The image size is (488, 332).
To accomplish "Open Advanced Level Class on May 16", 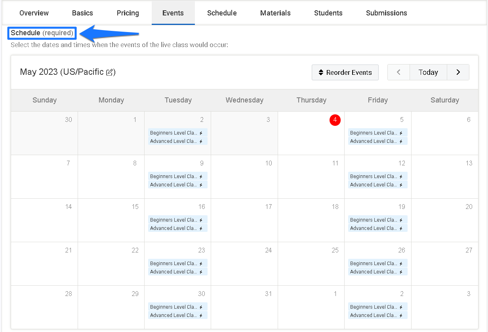I will (x=178, y=228).
